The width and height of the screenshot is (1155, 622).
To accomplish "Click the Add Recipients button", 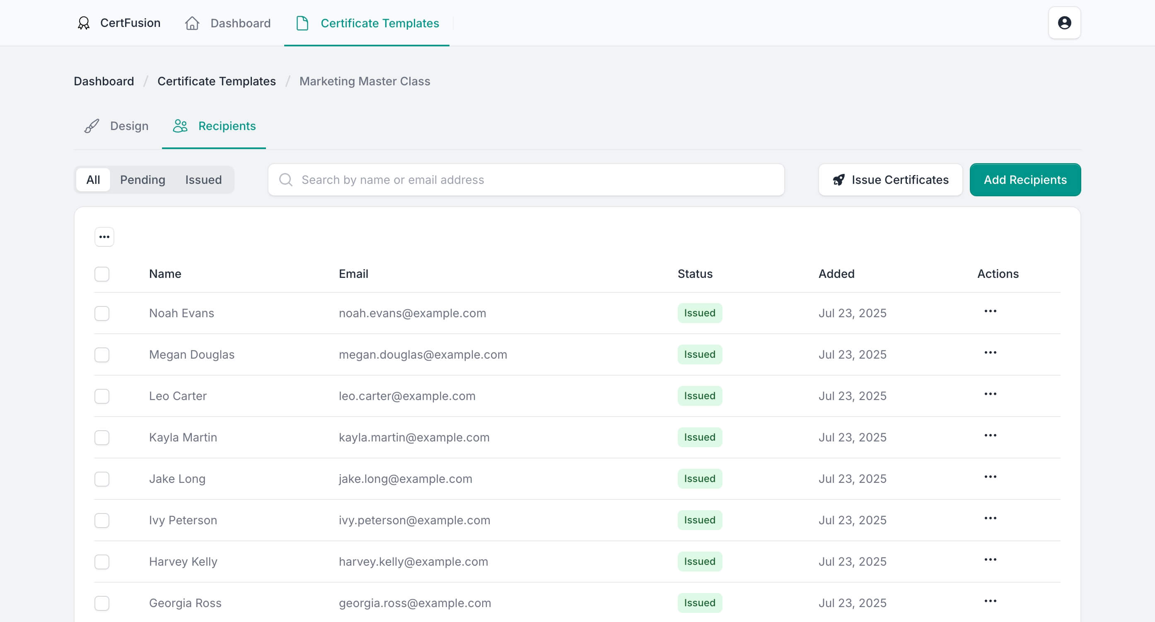I will 1025,180.
